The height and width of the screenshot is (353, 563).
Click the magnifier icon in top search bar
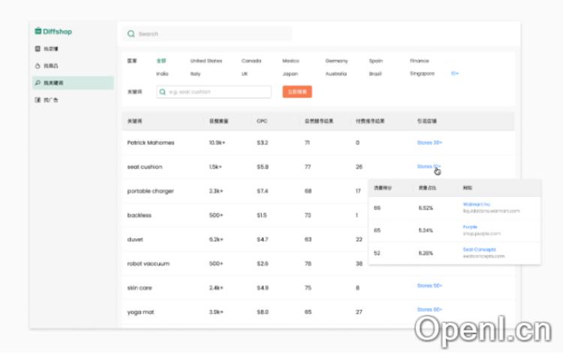point(131,34)
